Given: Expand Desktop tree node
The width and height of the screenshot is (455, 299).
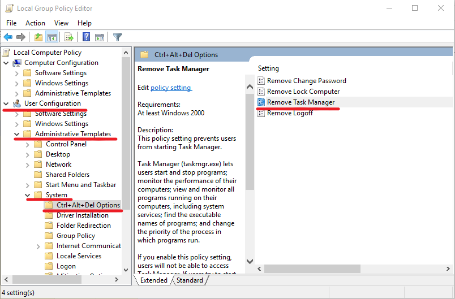Looking at the screenshot, I should point(28,155).
